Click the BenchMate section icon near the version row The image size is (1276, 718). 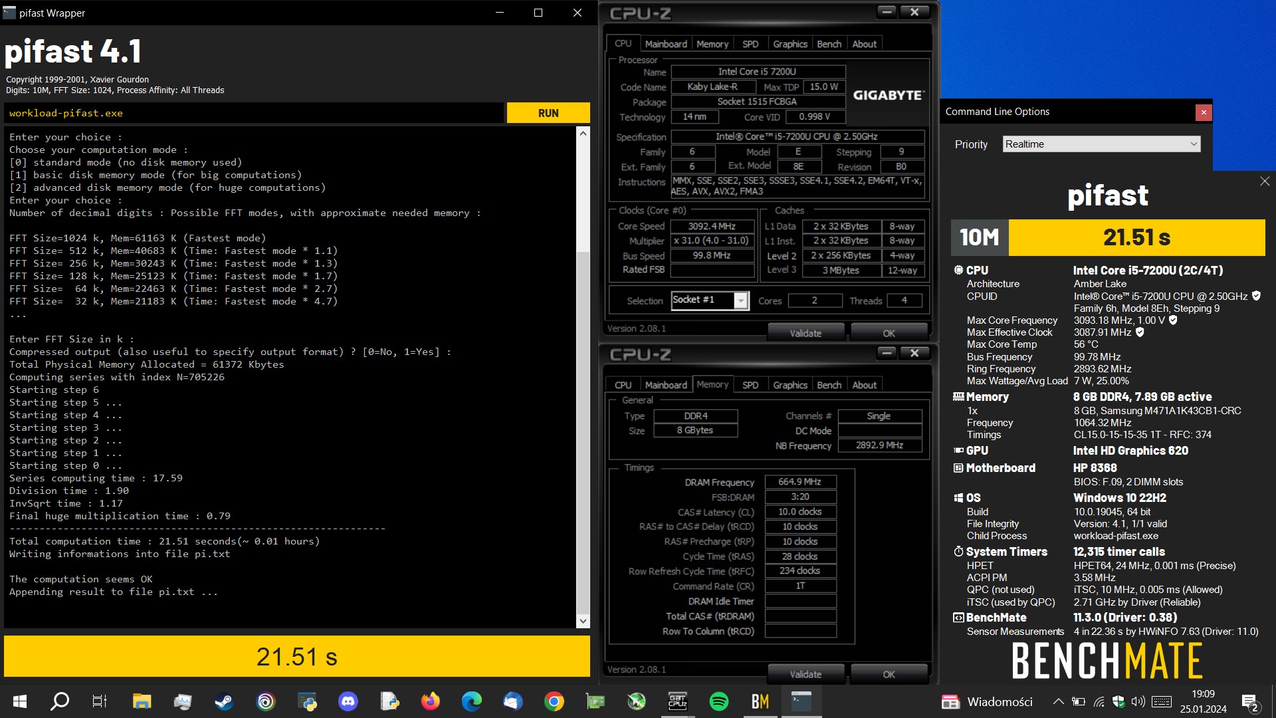[958, 618]
